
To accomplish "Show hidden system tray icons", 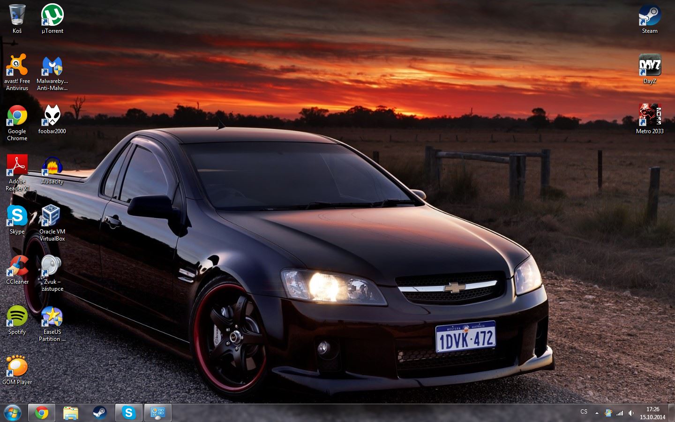I will click(x=597, y=413).
